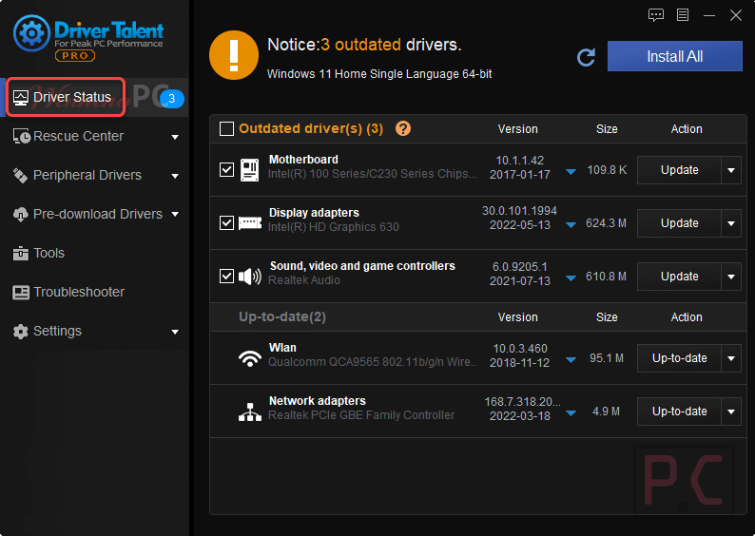
Task: Click the refresh rescan arrow icon
Action: coord(586,57)
